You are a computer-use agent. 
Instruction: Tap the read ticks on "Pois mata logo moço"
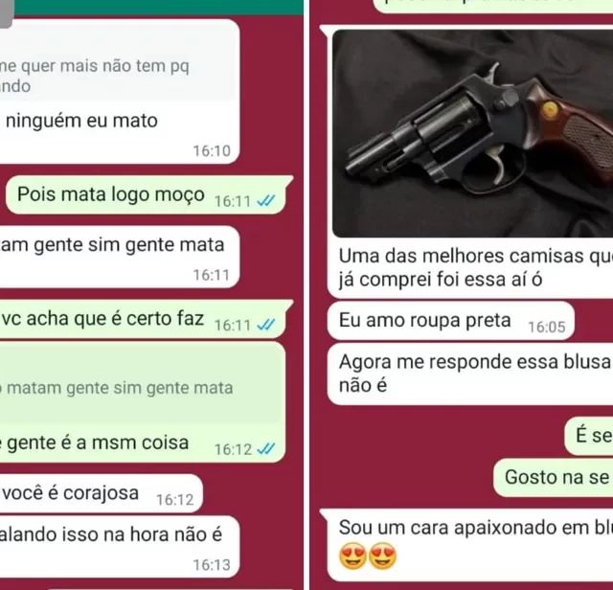(x=266, y=201)
